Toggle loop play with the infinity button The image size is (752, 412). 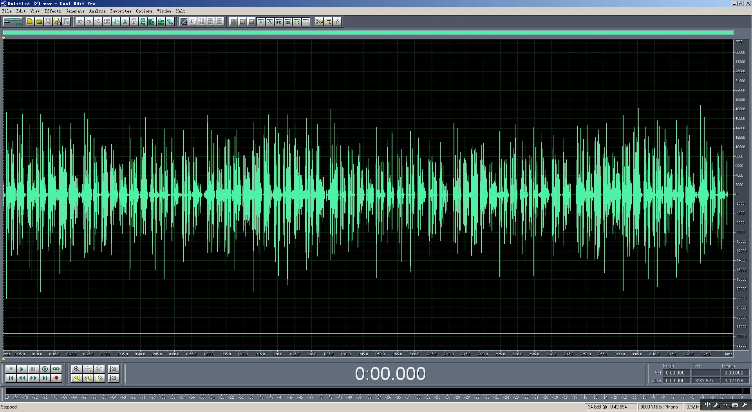tap(56, 369)
